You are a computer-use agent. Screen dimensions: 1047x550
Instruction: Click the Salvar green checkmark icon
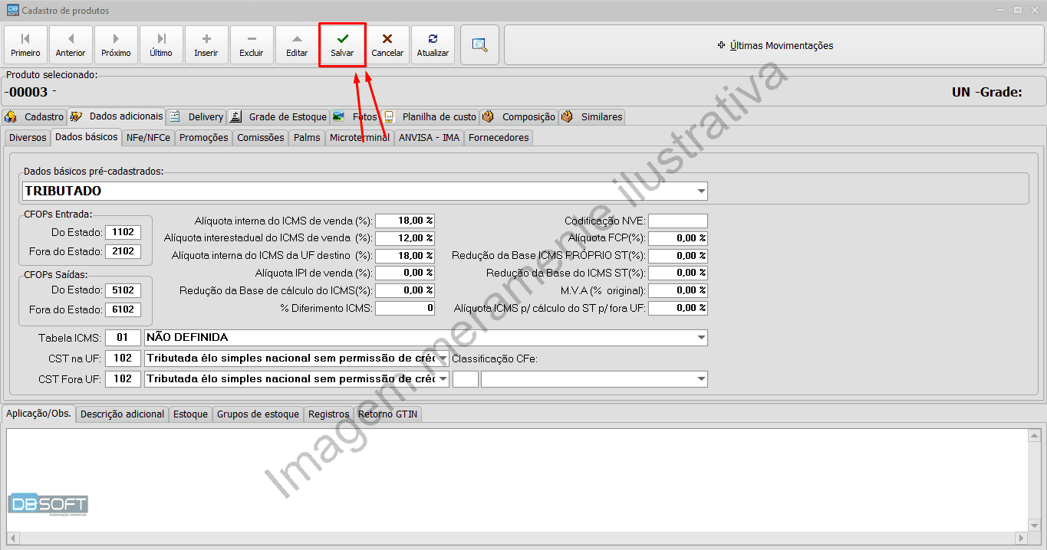click(x=341, y=38)
